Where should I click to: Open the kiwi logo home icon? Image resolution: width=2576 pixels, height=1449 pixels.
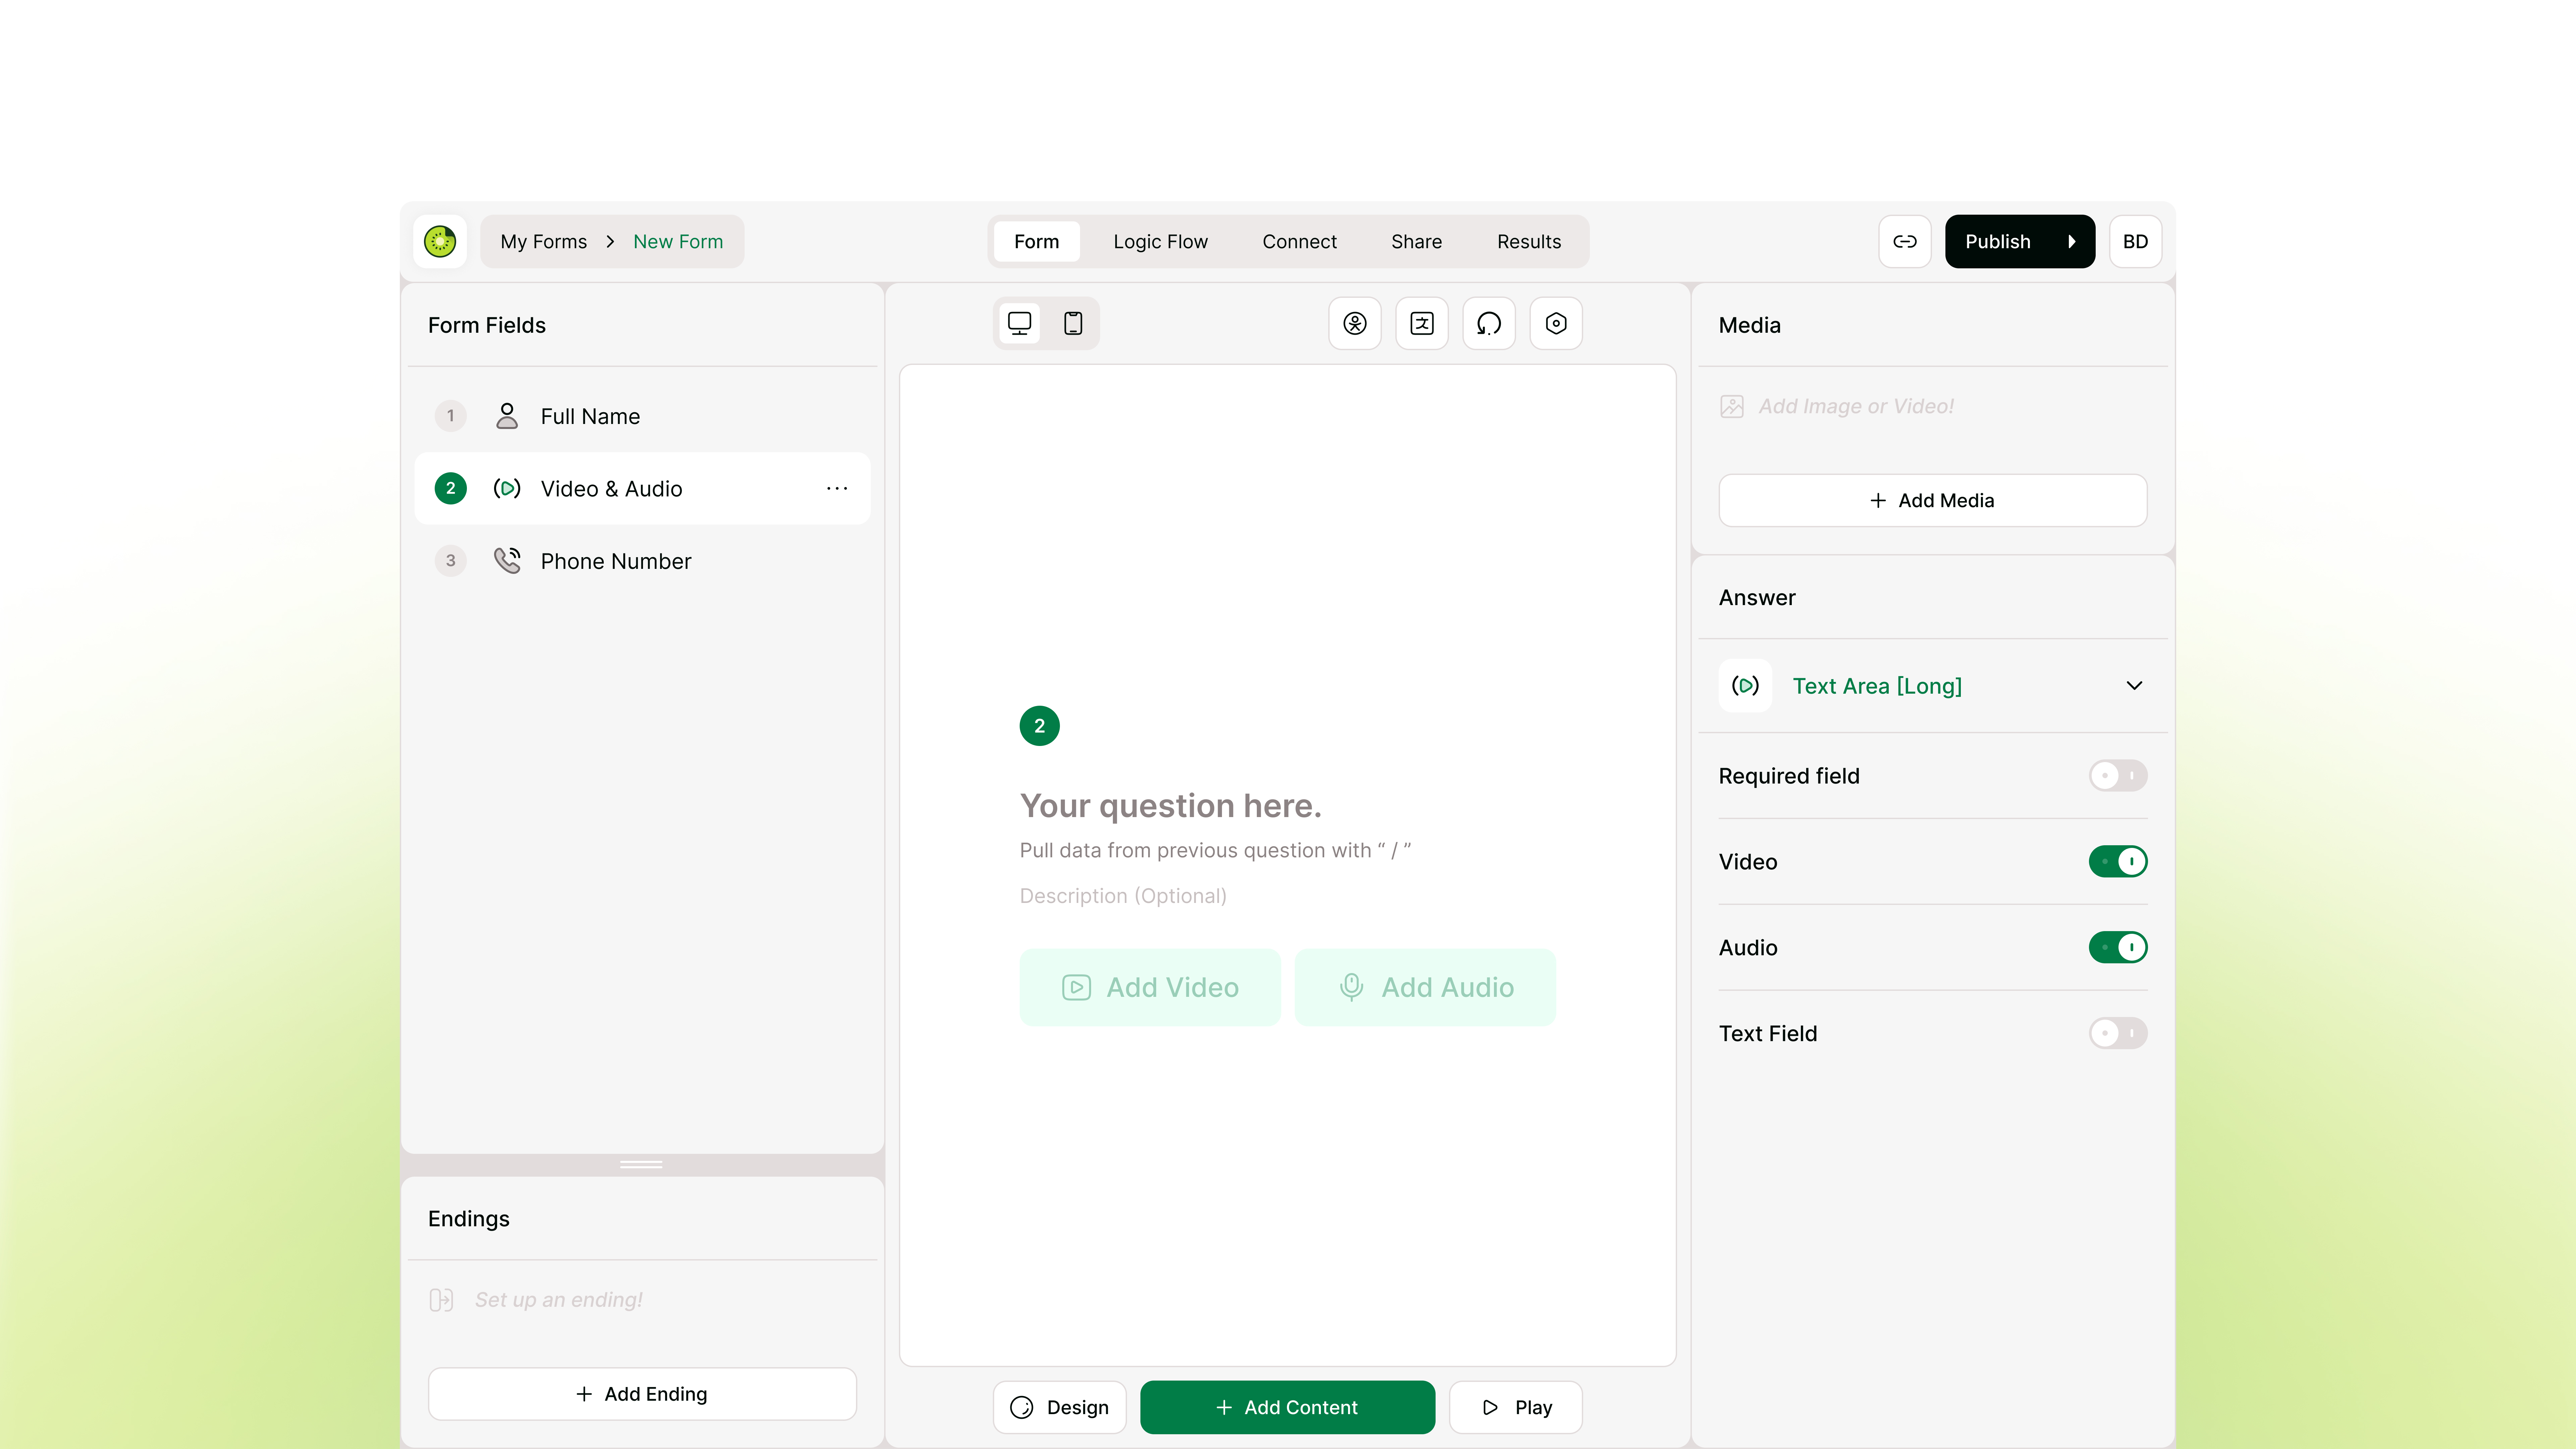pos(440,241)
